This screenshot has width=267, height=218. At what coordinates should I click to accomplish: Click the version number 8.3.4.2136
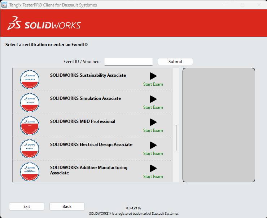pyautogui.click(x=133, y=208)
